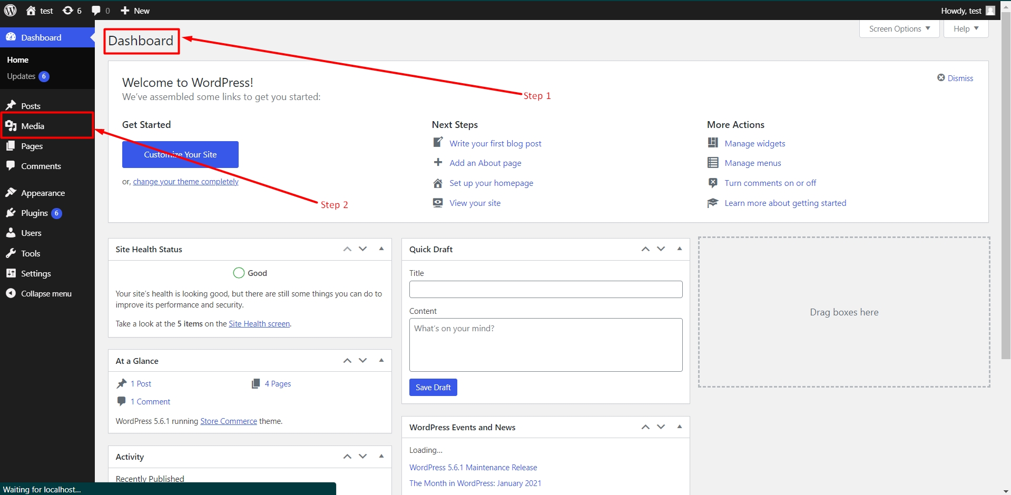The image size is (1011, 495).
Task: Click the 4 Pages link
Action: coord(278,384)
